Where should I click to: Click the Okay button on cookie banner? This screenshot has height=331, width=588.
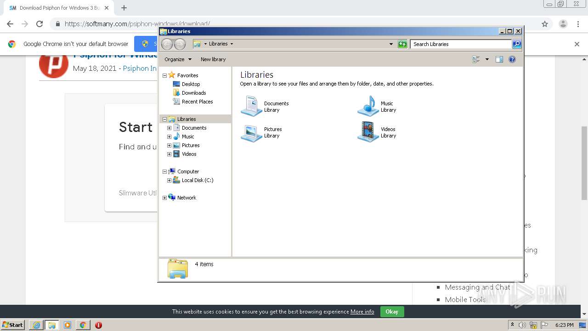392,312
